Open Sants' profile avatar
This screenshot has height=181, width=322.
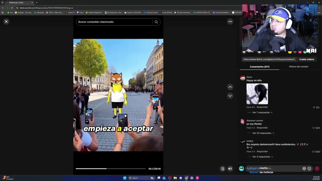243,78
